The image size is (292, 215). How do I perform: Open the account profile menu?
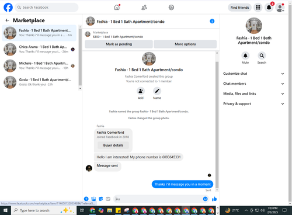[x=280, y=8]
